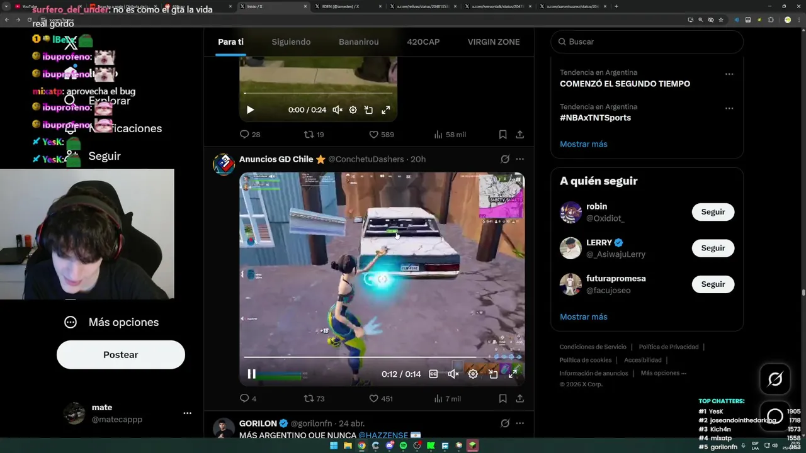Open the floating messages chat button

point(775,416)
